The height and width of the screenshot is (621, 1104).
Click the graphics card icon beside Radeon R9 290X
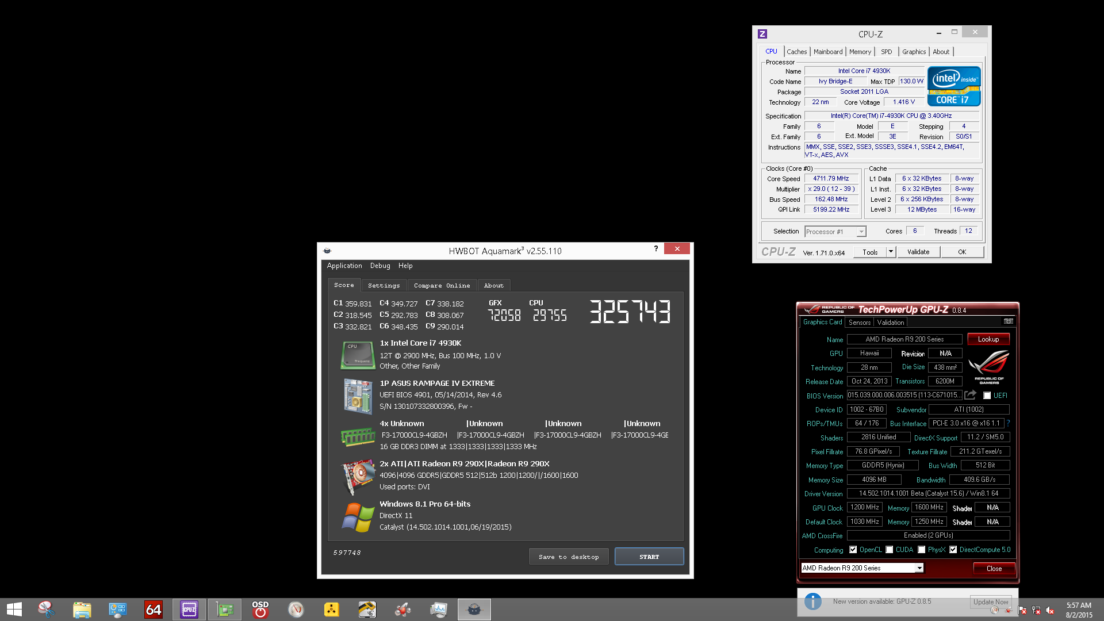(x=358, y=476)
